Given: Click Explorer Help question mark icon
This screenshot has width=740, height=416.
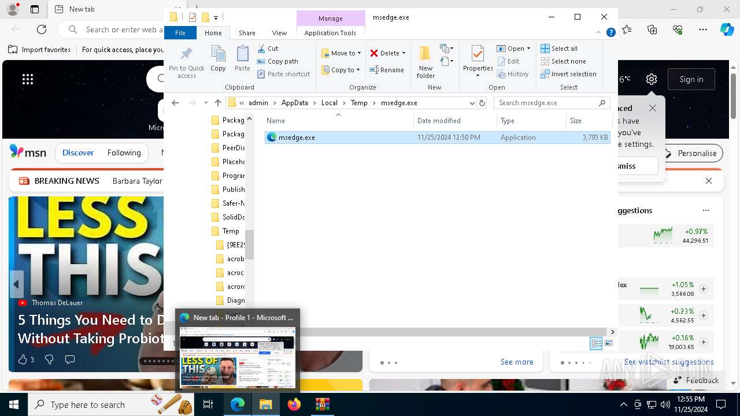Looking at the screenshot, I should click(x=610, y=33).
